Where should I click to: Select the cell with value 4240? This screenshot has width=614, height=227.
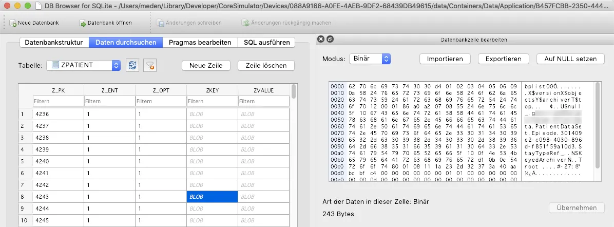point(58,161)
